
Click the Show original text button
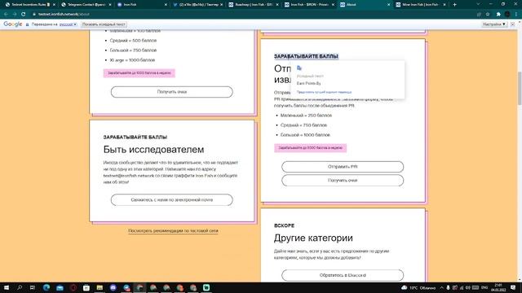104,24
